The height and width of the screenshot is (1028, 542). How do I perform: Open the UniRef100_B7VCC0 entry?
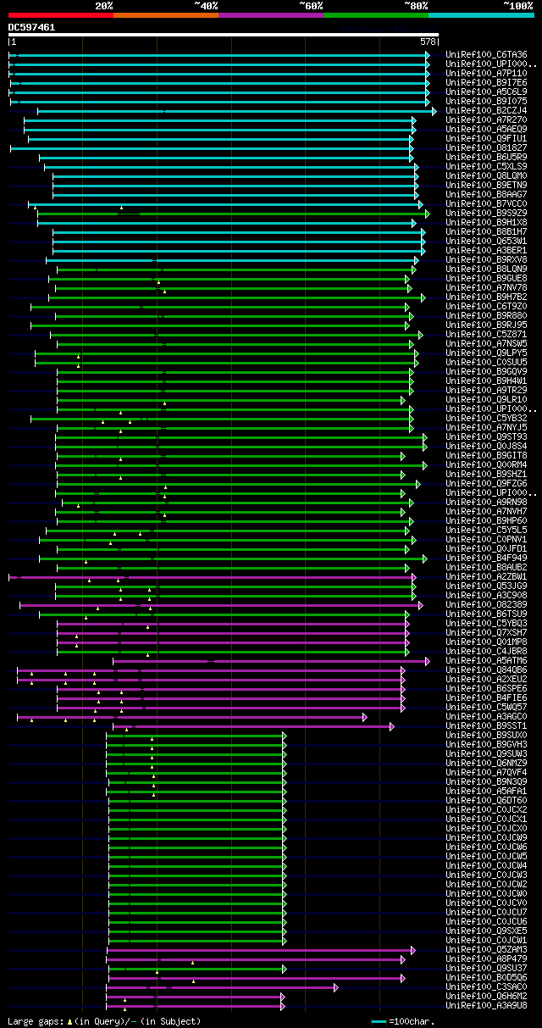pyautogui.click(x=486, y=203)
